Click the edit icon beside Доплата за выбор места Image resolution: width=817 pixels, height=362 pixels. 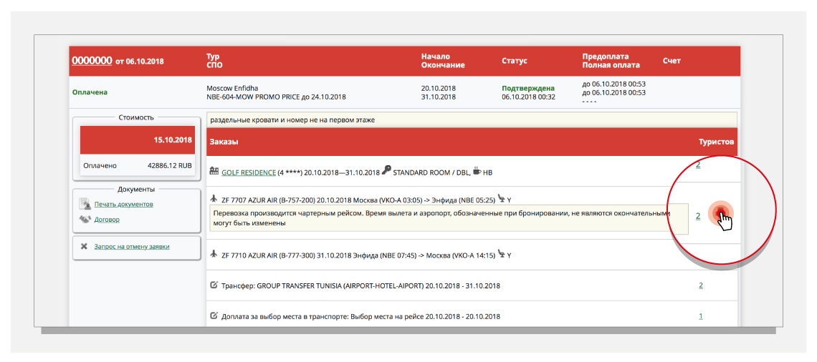[213, 315]
